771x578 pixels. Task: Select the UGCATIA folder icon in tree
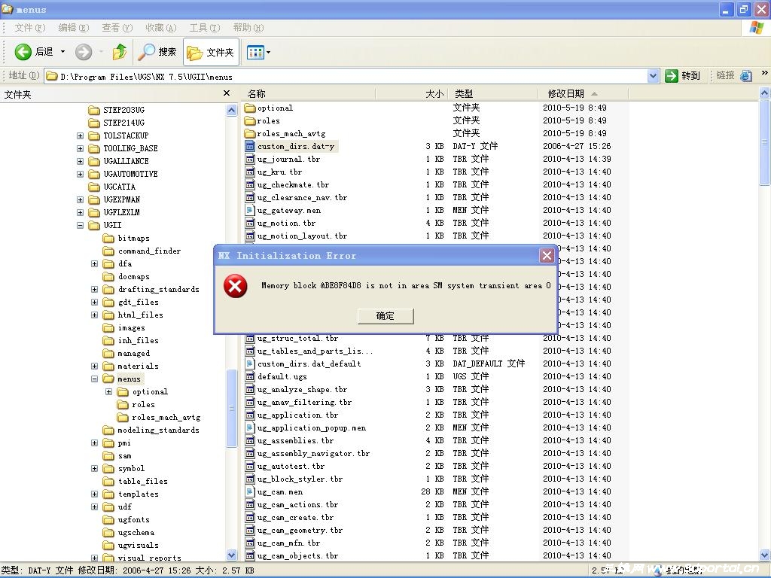[x=94, y=187]
